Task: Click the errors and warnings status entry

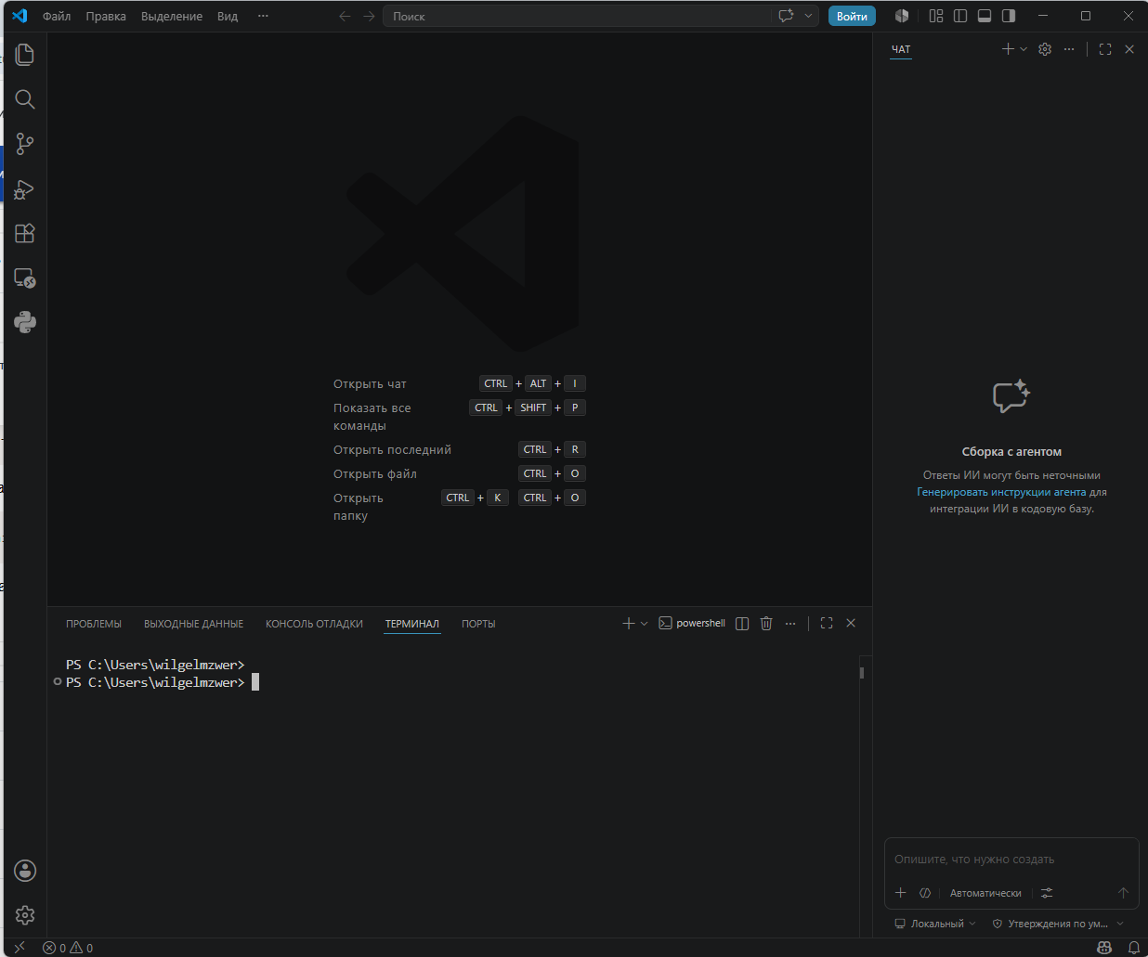Action: click(68, 948)
